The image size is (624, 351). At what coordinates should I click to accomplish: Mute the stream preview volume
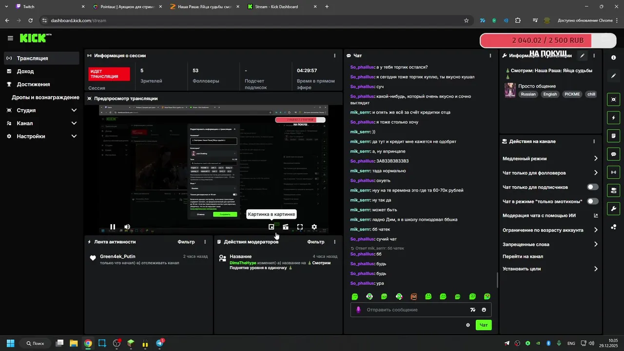[127, 227]
